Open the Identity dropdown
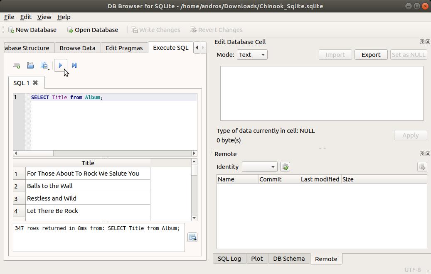This screenshot has height=274, width=431. [259, 166]
